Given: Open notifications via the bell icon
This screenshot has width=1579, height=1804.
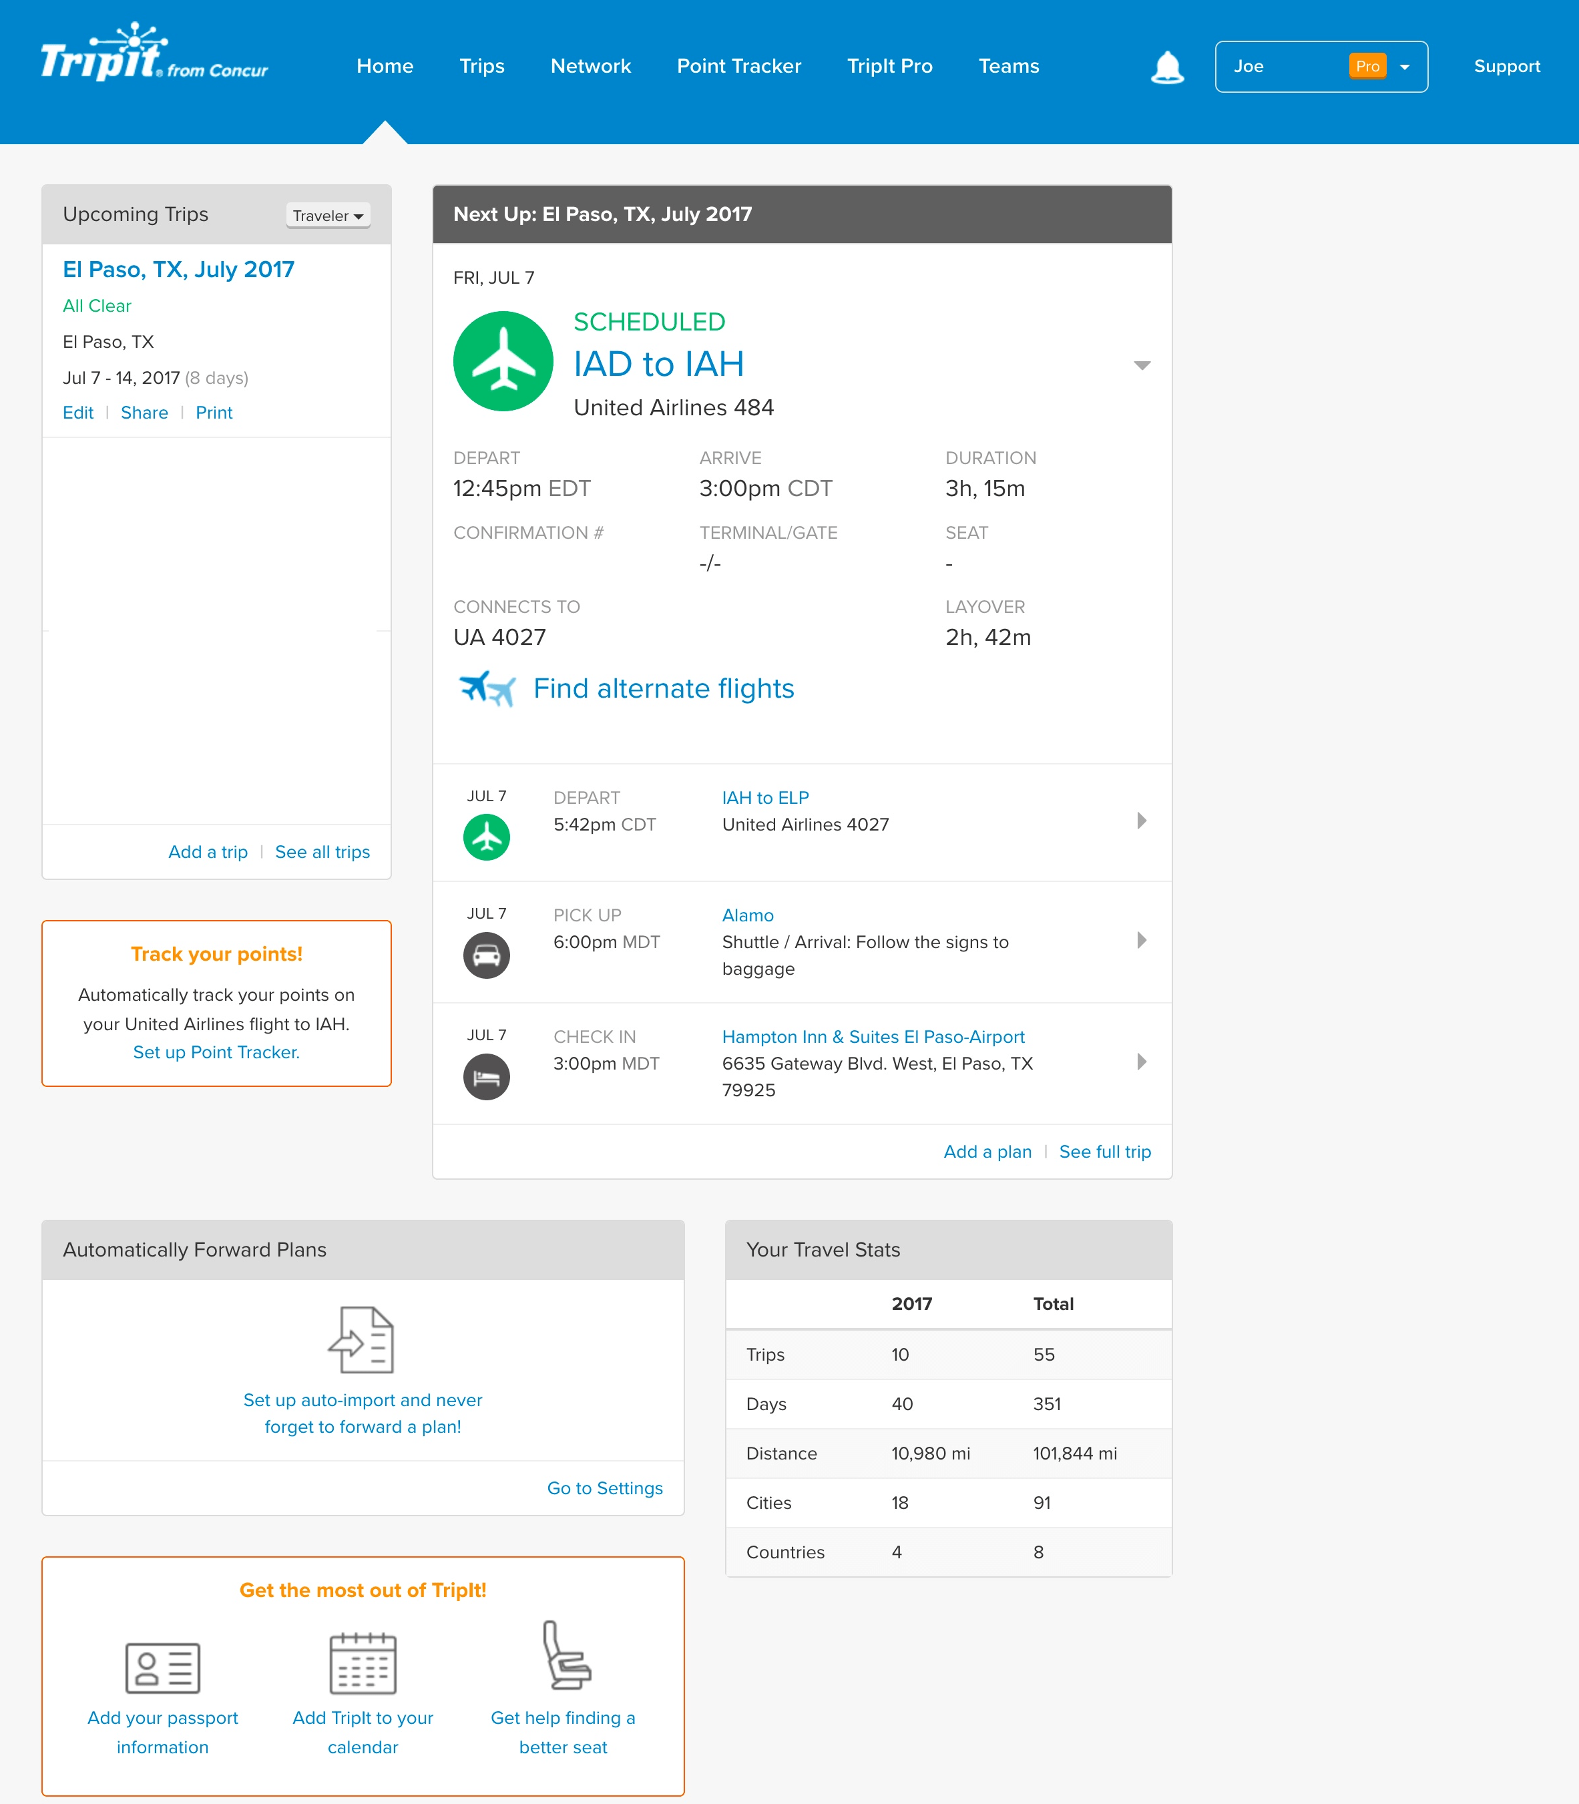Looking at the screenshot, I should point(1168,66).
